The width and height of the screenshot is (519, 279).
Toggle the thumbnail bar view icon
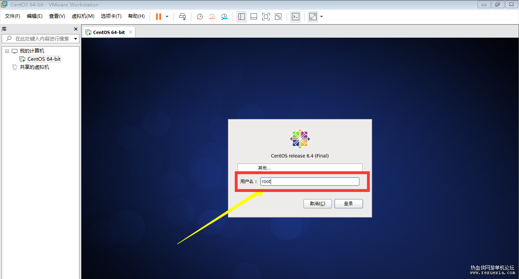click(254, 17)
